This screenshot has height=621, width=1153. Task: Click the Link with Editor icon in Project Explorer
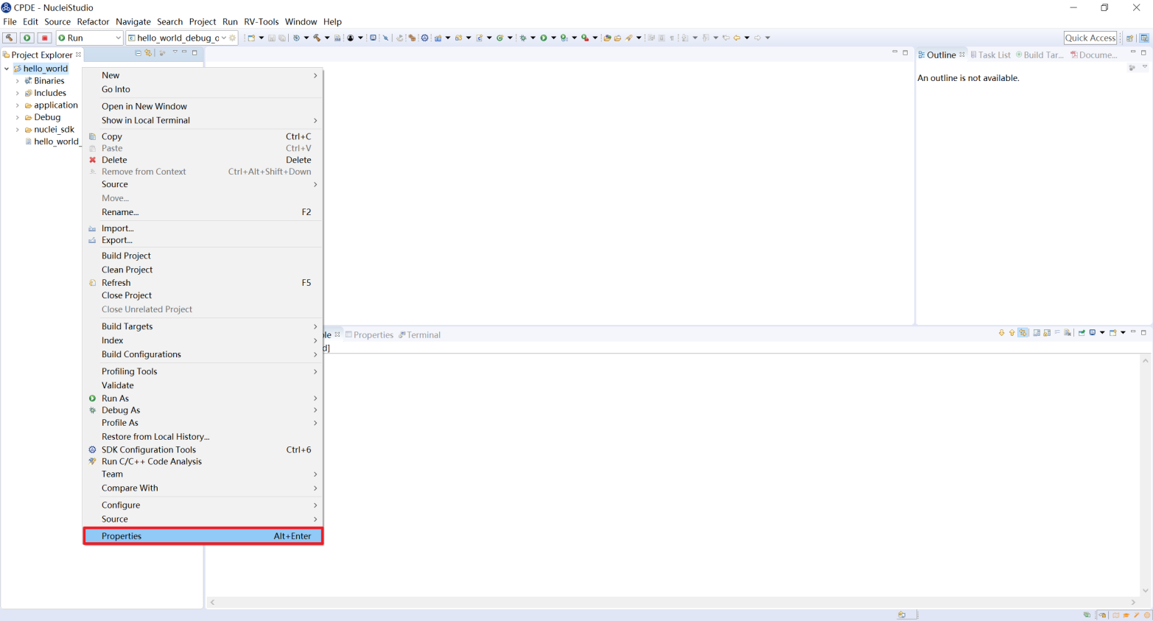tap(148, 53)
